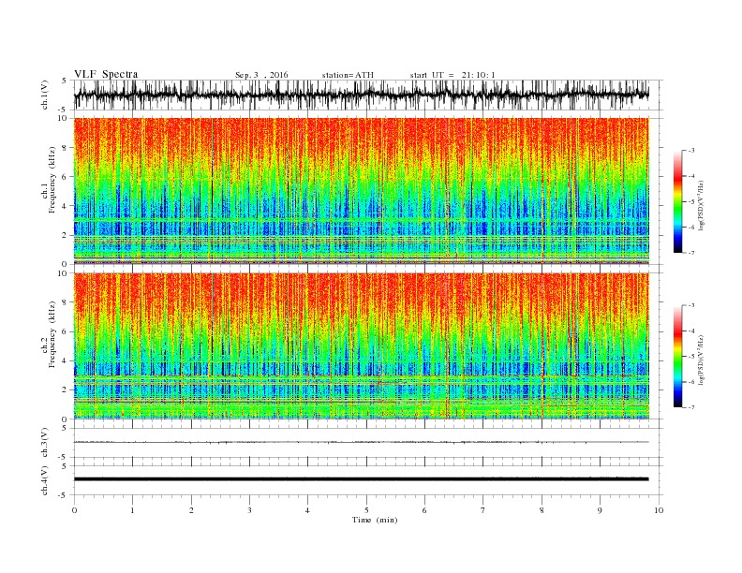The image size is (742, 573).
Task: Click inside the ch.2 frequency spectrogram
Action: 361,346
